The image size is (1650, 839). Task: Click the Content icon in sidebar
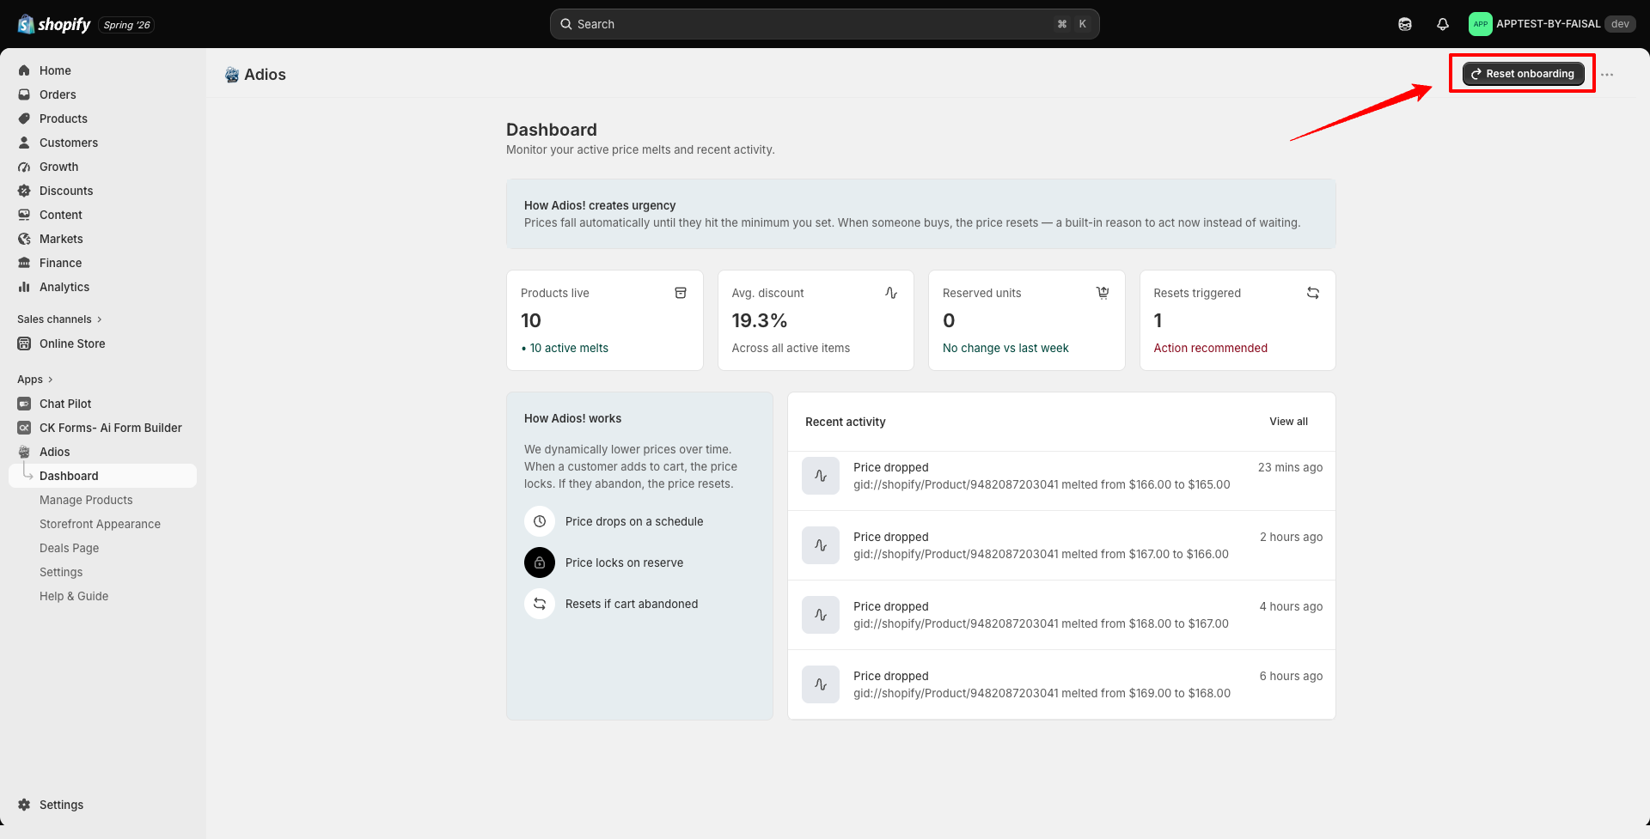pos(24,215)
